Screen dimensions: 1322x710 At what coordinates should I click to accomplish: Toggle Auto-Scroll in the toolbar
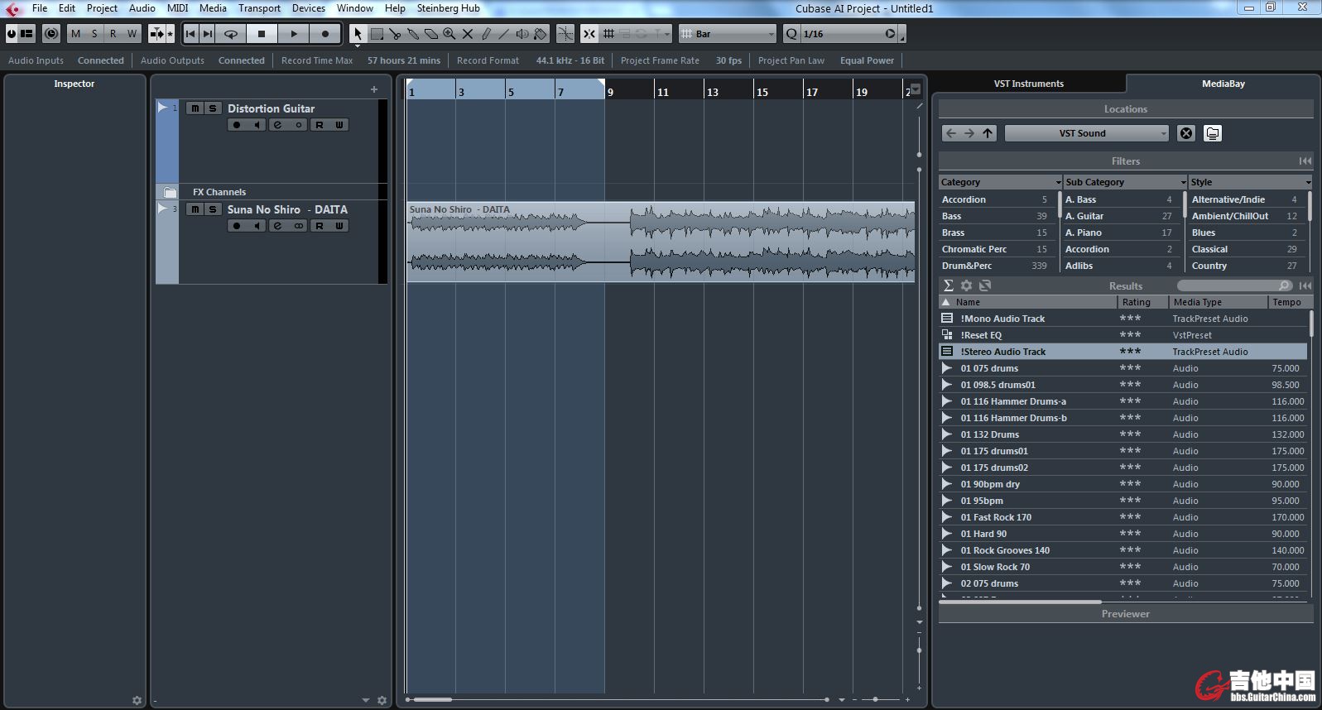(156, 34)
